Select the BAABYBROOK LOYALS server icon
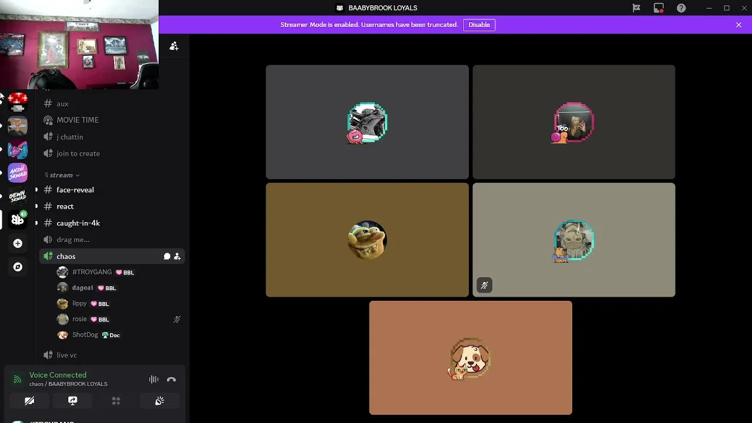Image resolution: width=752 pixels, height=423 pixels. (18, 220)
